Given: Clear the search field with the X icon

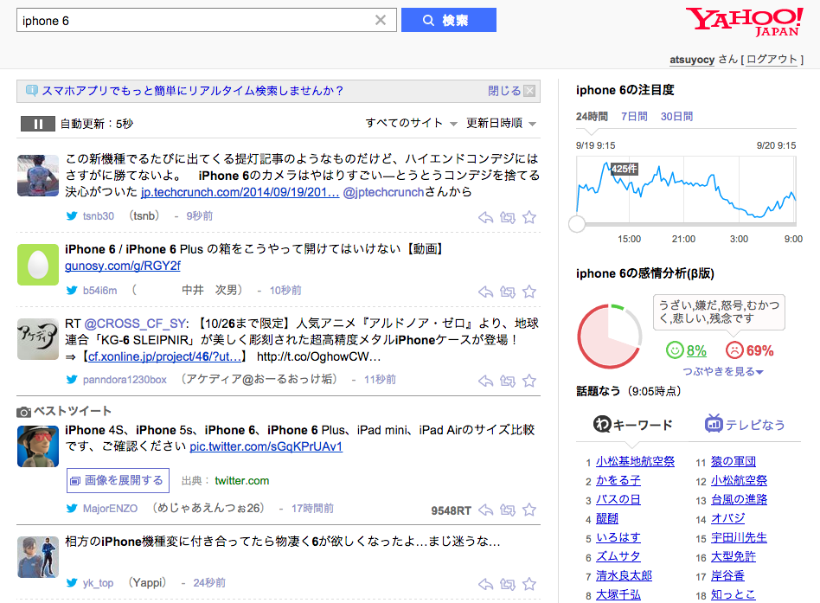Looking at the screenshot, I should (x=381, y=21).
